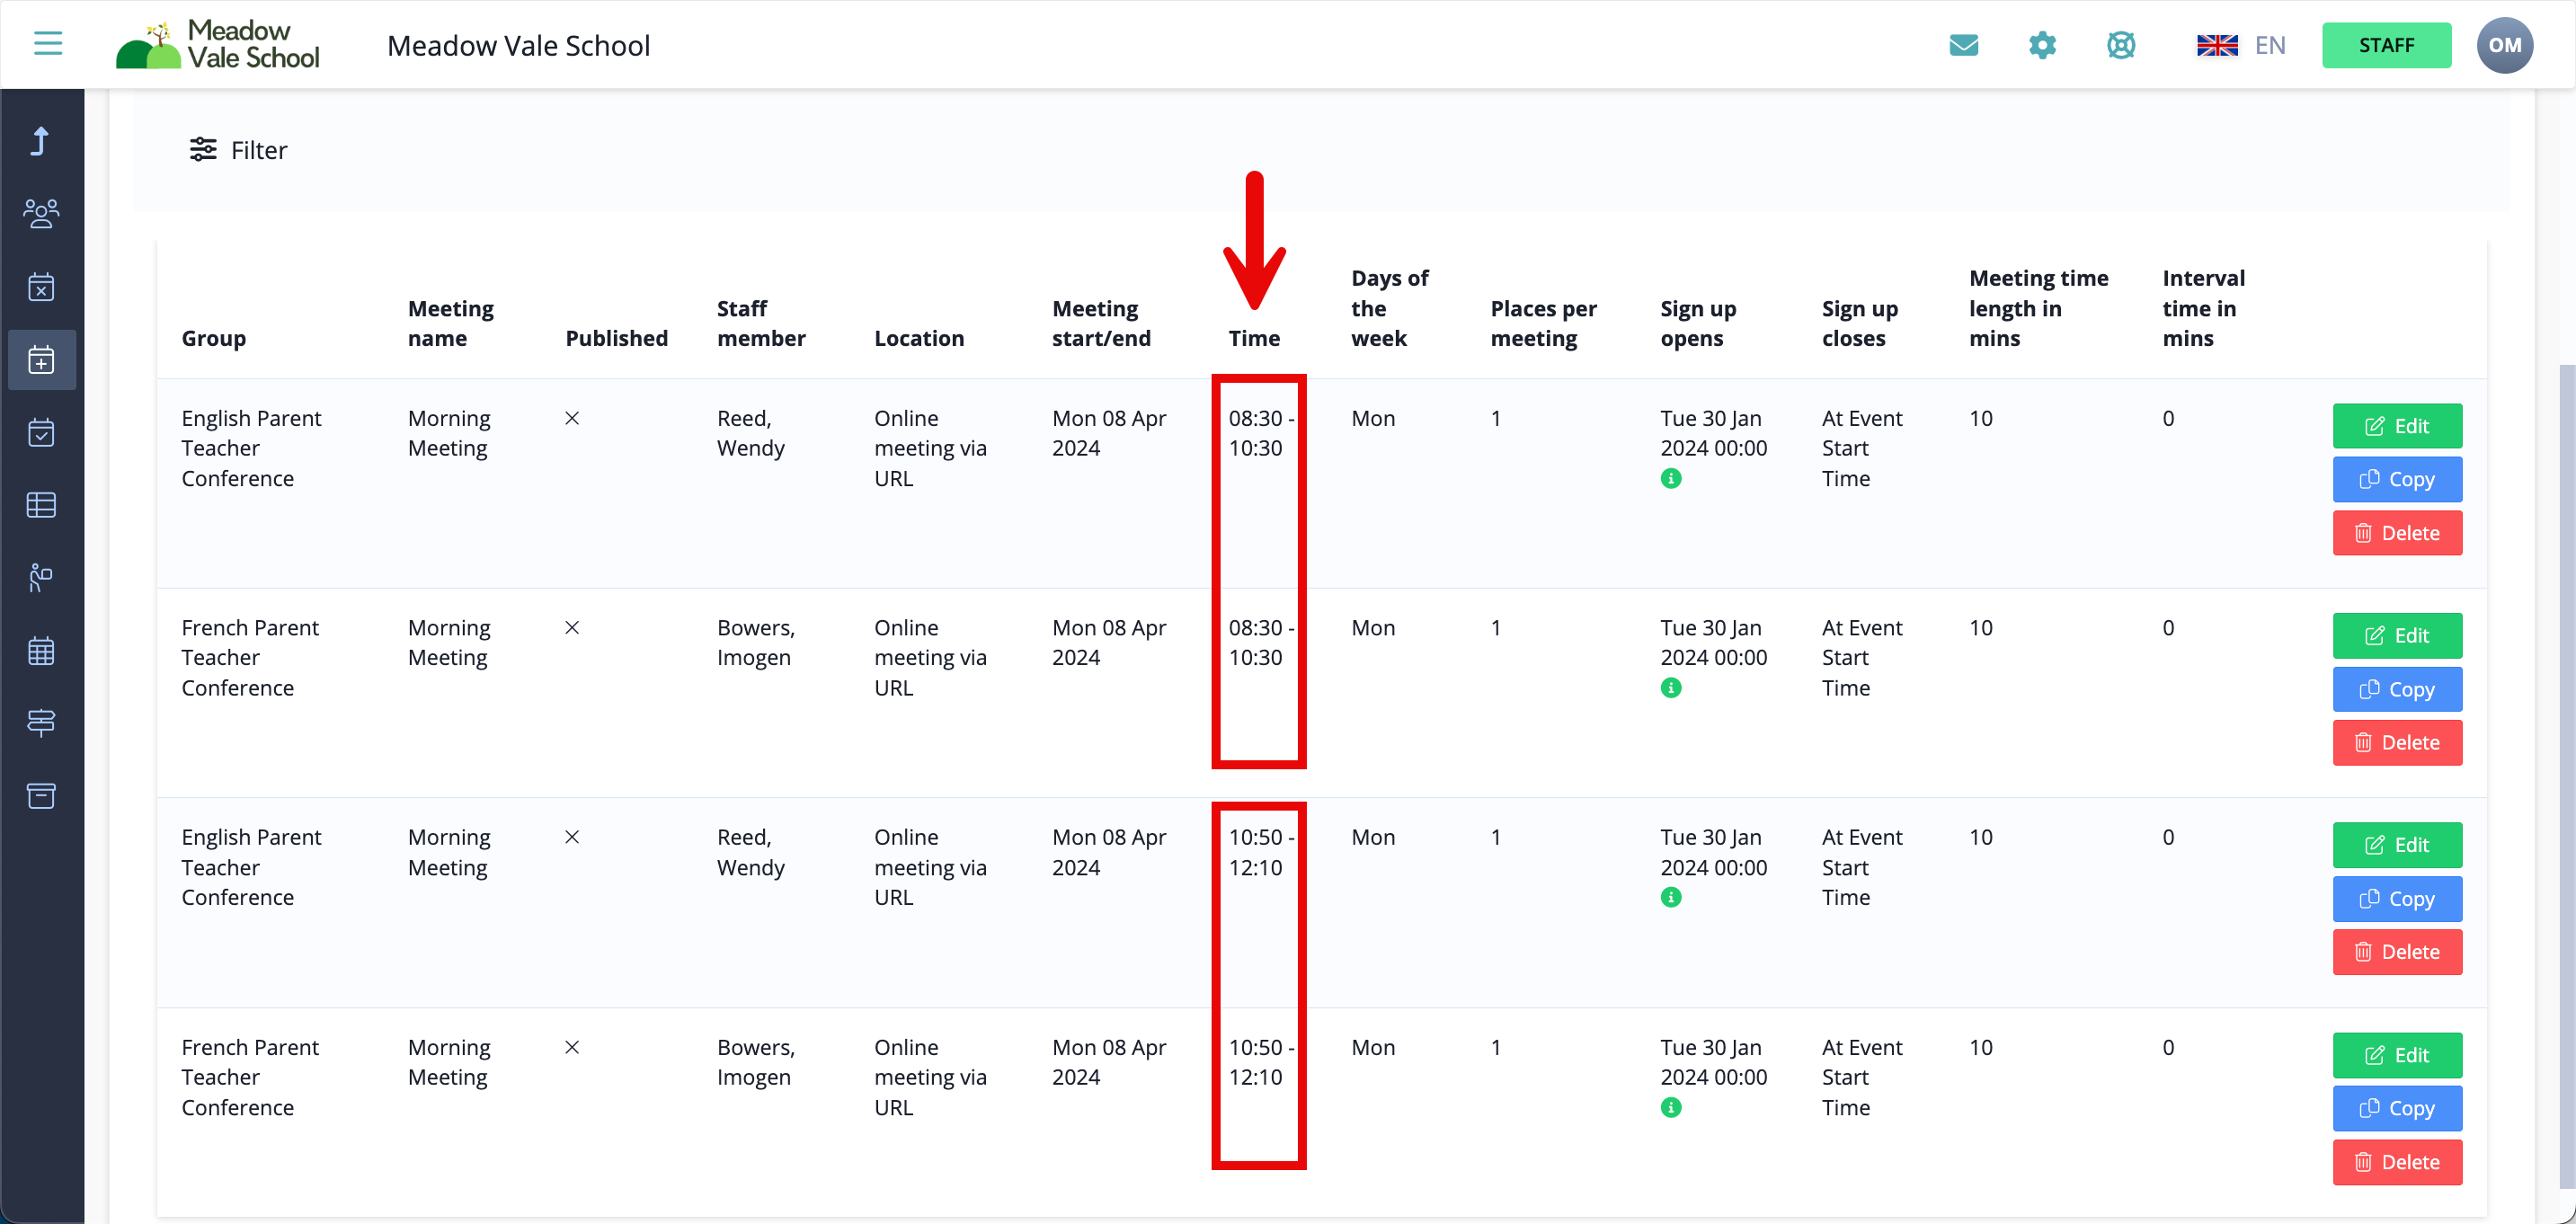The image size is (2576, 1224).
Task: Open the calendar grid sidebar icon
Action: click(41, 651)
